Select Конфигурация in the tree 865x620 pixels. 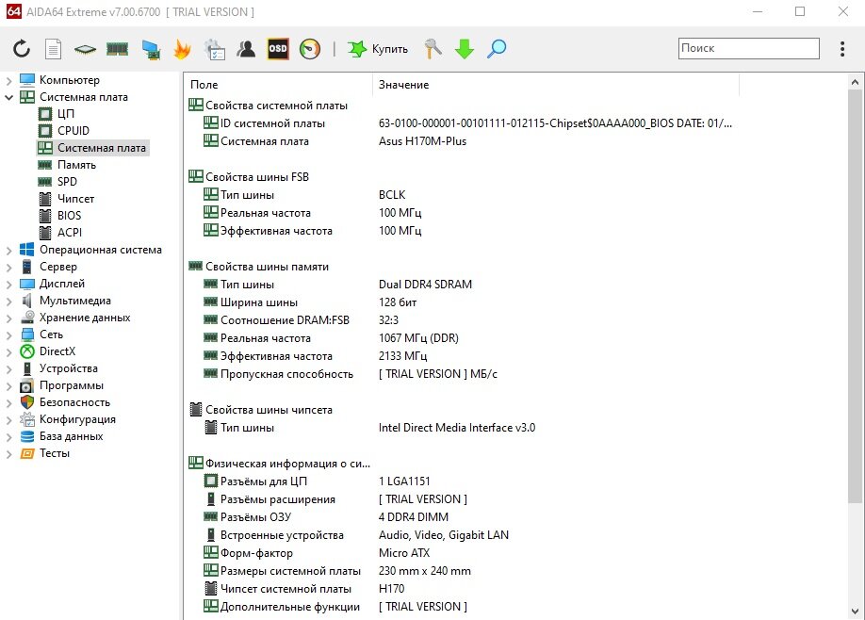click(77, 419)
